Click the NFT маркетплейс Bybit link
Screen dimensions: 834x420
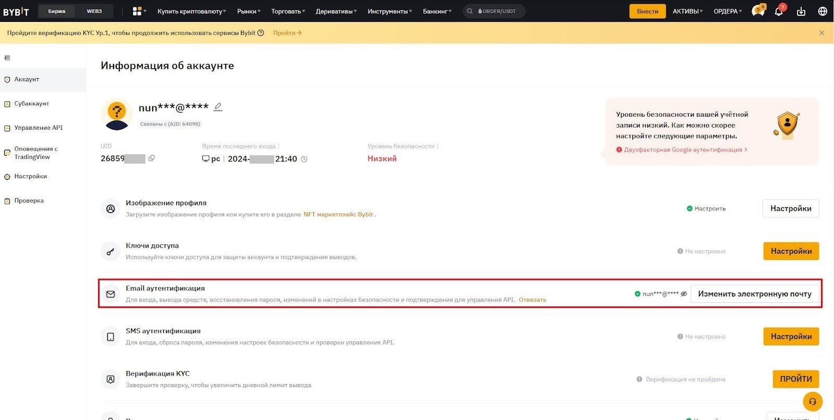point(338,214)
